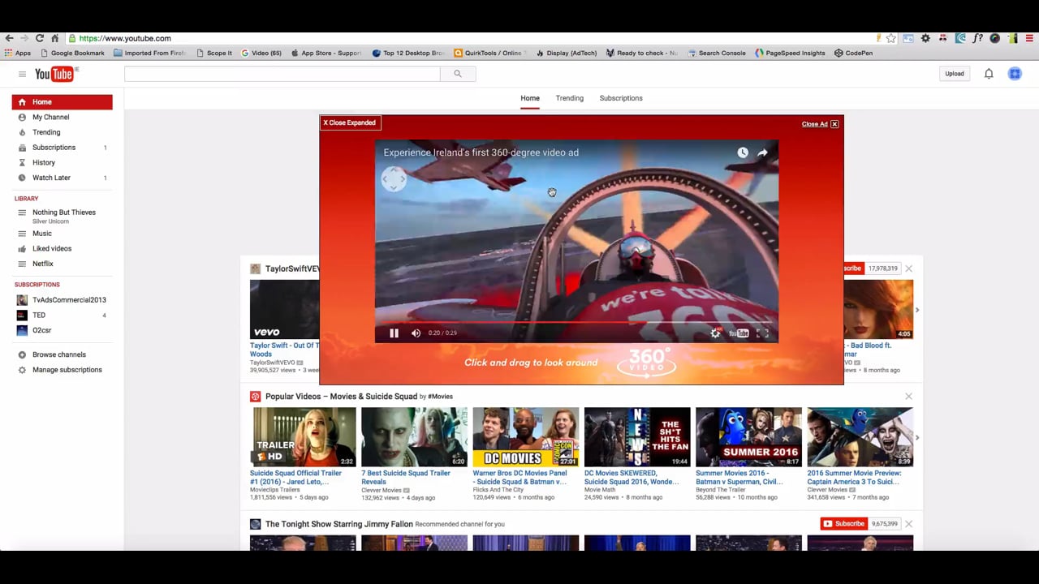The width and height of the screenshot is (1039, 584).
Task: Switch to the Subscriptions tab
Action: pos(621,98)
